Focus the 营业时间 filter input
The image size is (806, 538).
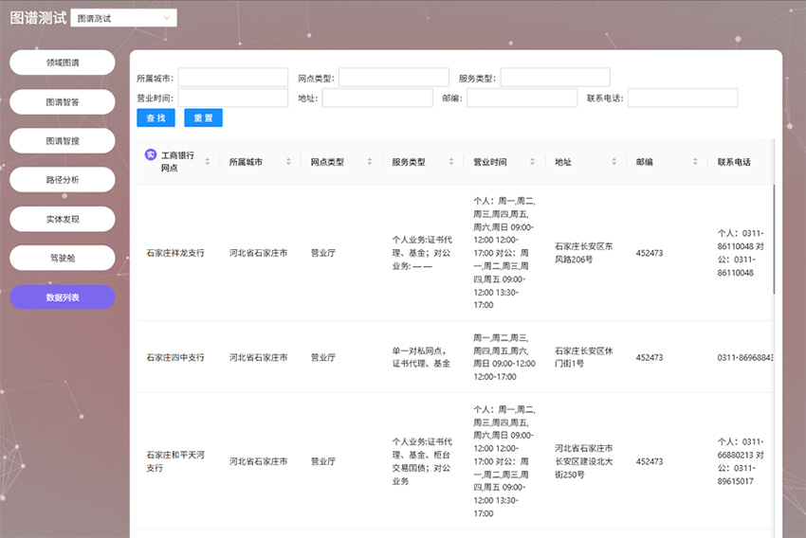click(x=233, y=99)
